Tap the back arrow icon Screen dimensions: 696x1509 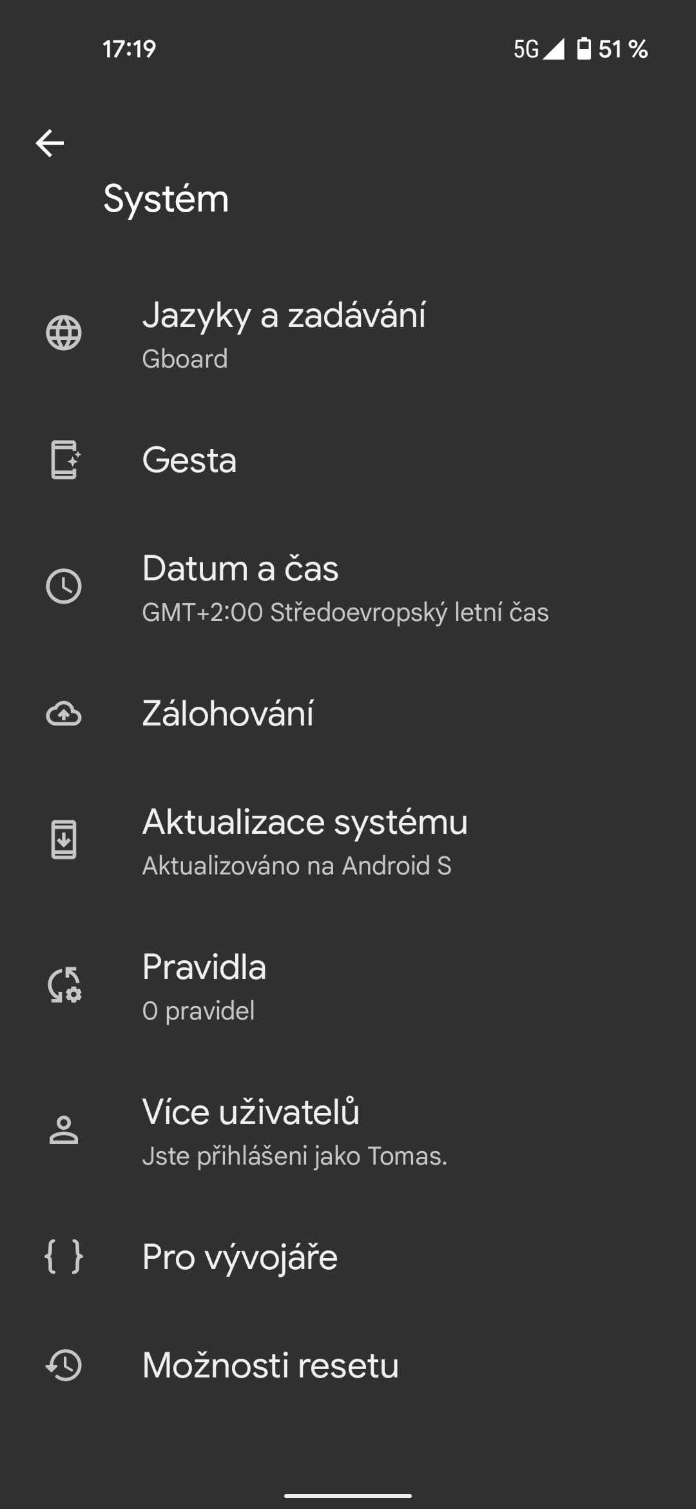[x=50, y=143]
